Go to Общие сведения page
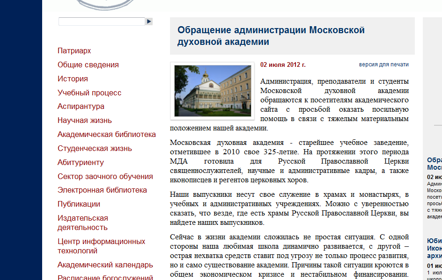The image size is (442, 280). coord(88,65)
